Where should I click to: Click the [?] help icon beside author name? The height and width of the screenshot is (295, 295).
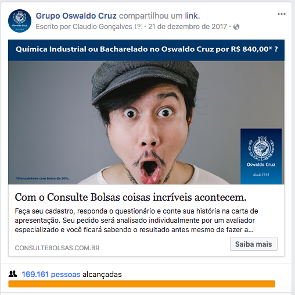[x=139, y=27]
